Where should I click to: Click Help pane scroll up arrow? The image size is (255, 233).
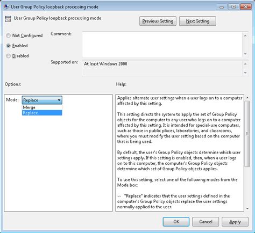coord(247,98)
